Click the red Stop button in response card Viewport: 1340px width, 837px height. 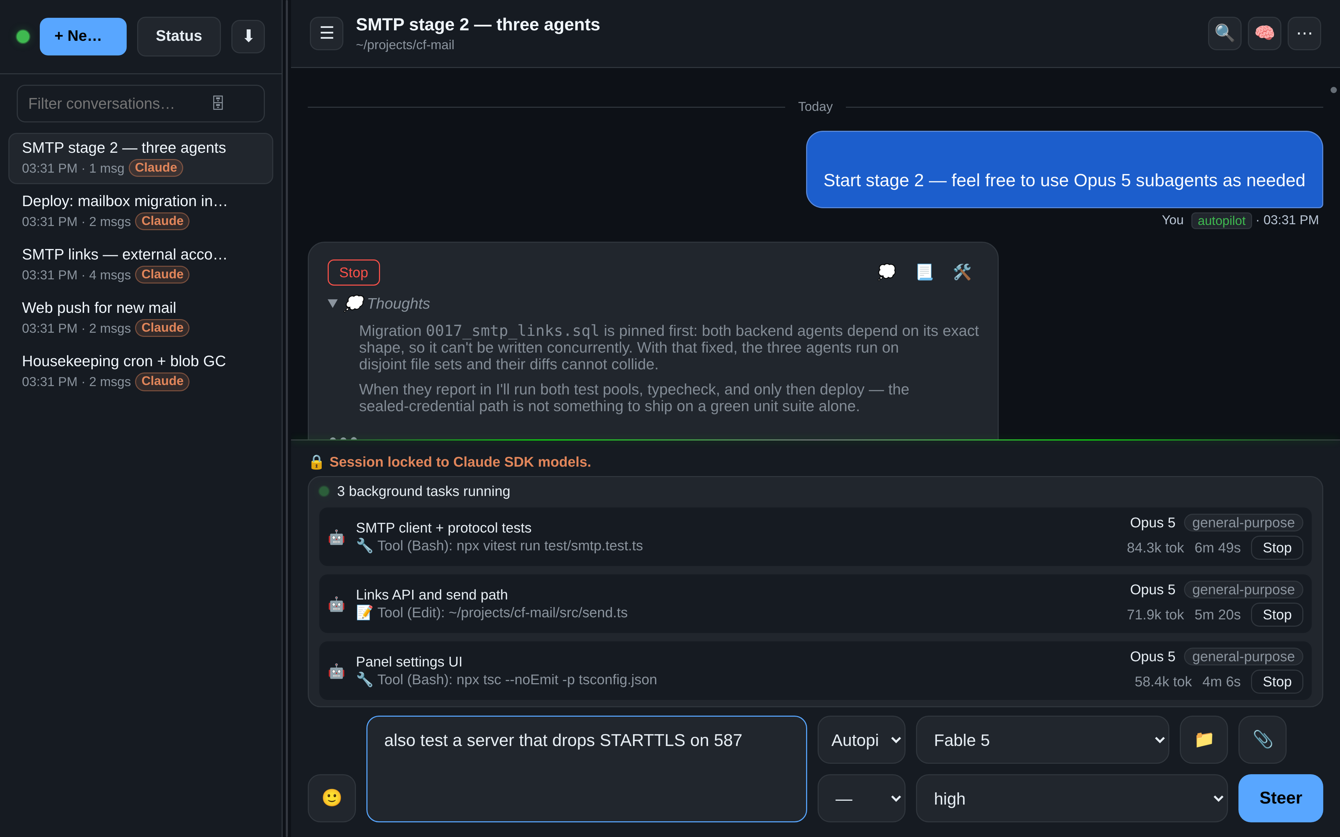click(x=353, y=272)
